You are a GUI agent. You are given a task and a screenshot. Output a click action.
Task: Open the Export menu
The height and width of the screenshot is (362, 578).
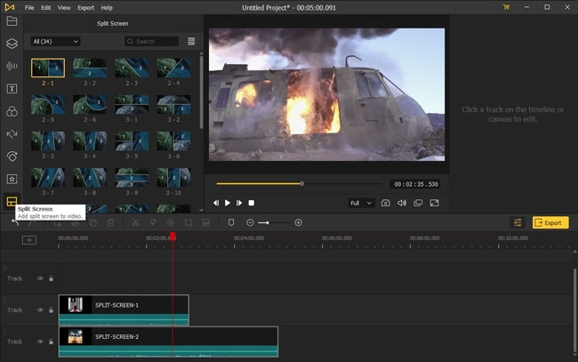point(85,7)
